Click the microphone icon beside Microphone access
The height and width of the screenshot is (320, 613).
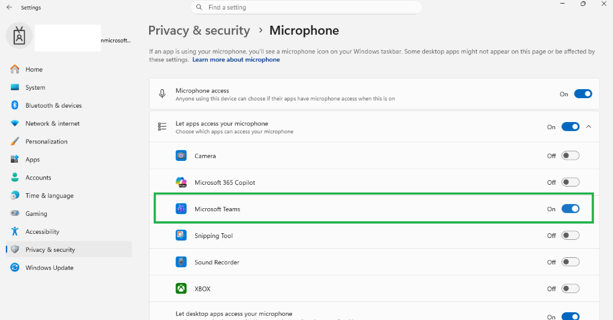[x=162, y=94]
